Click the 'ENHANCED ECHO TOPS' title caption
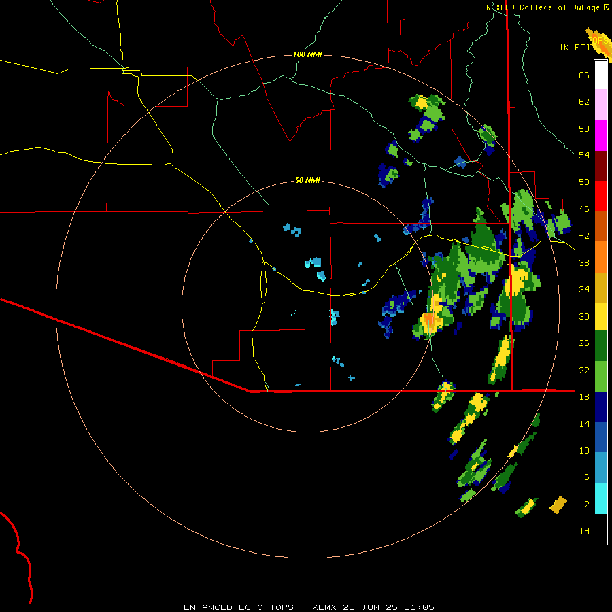 [x=239, y=607]
